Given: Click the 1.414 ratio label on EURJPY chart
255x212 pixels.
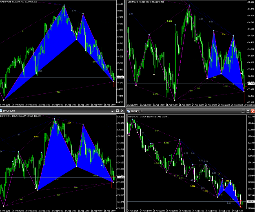Looking at the screenshot, I should click(95, 175).
